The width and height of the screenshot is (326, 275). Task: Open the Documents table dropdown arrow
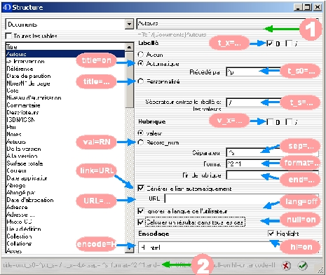pyautogui.click(x=129, y=25)
